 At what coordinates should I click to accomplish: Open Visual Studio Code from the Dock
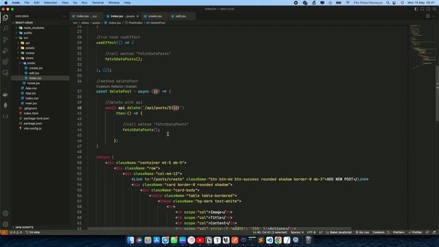270,240
